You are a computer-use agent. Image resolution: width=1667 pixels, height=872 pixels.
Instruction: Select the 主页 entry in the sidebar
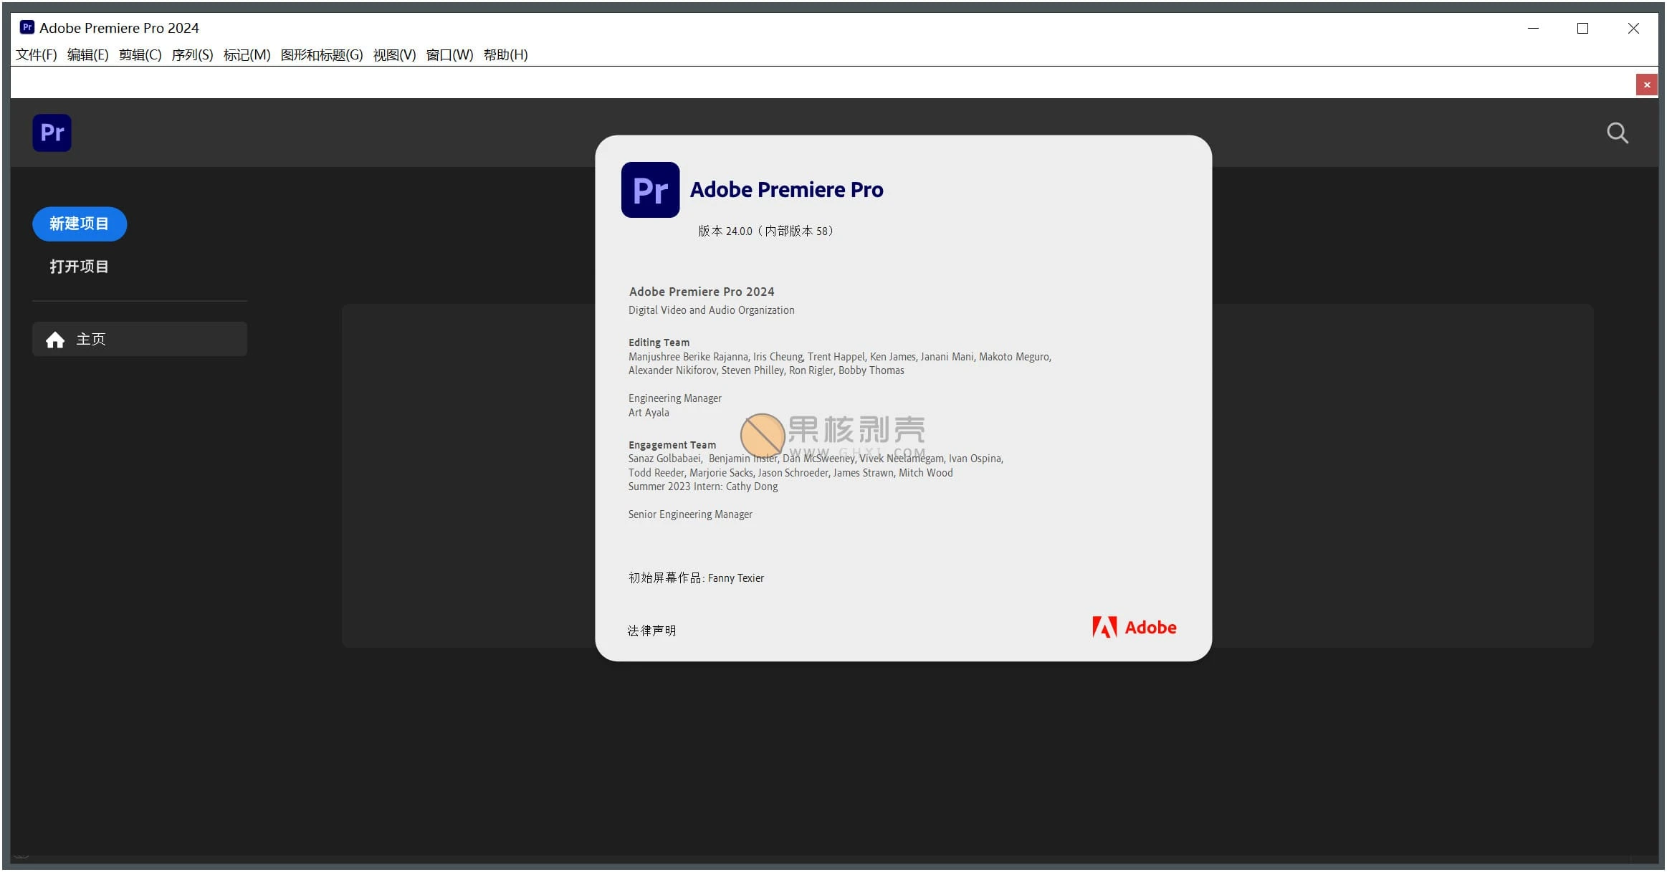click(91, 339)
